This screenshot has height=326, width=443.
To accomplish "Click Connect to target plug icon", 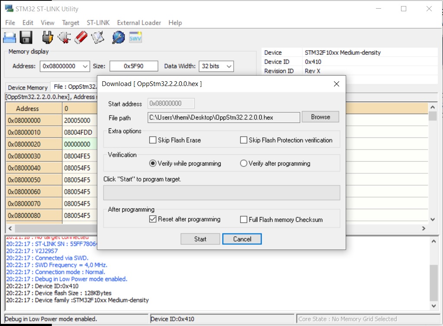I will click(x=48, y=38).
